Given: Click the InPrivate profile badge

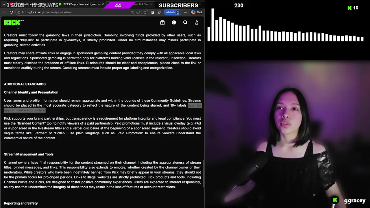Looking at the screenshot, I should [173, 12].
